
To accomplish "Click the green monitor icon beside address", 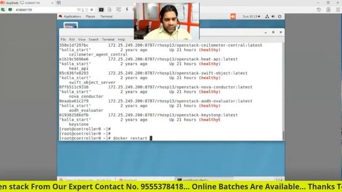I will pos(10,10).
